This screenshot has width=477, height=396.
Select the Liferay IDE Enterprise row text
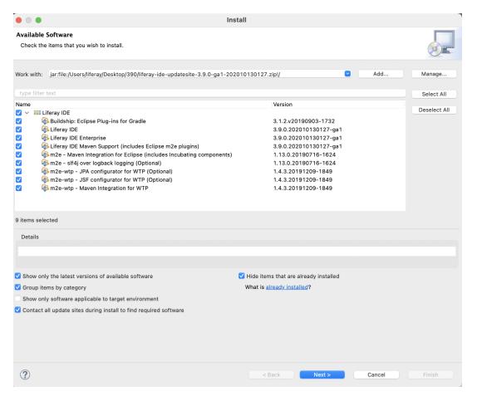tap(78, 138)
